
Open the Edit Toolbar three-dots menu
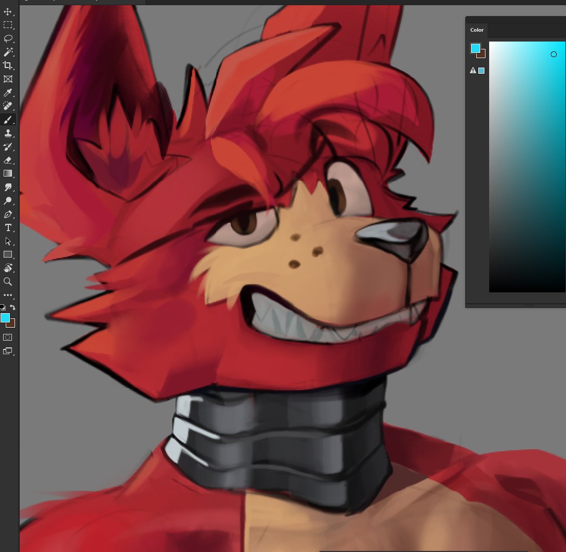[8, 295]
